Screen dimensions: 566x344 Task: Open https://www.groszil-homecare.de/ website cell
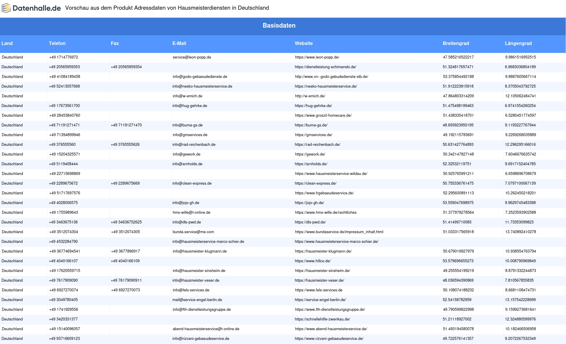pos(323,116)
